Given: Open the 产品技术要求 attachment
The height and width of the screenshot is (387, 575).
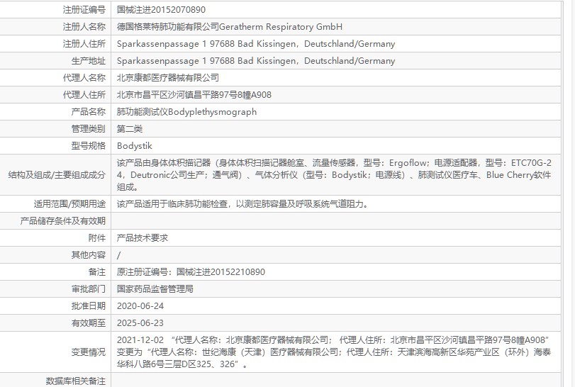Looking at the screenshot, I should (x=143, y=238).
